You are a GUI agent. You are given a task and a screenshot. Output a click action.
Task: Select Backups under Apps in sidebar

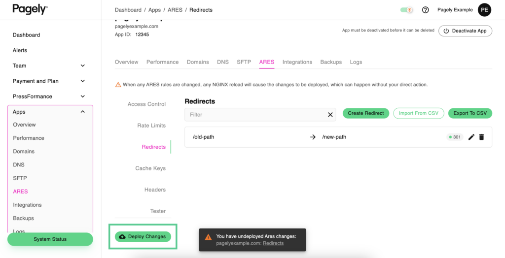click(24, 219)
